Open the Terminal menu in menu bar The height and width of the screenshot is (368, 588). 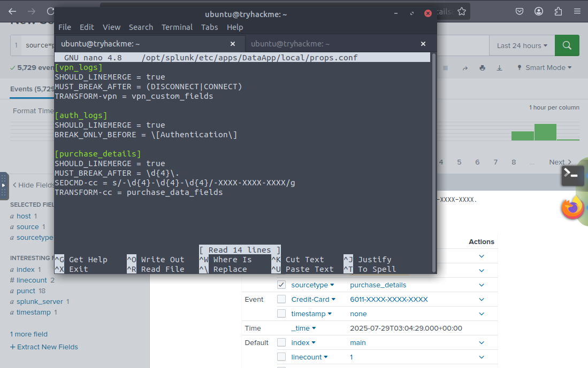coord(177,27)
